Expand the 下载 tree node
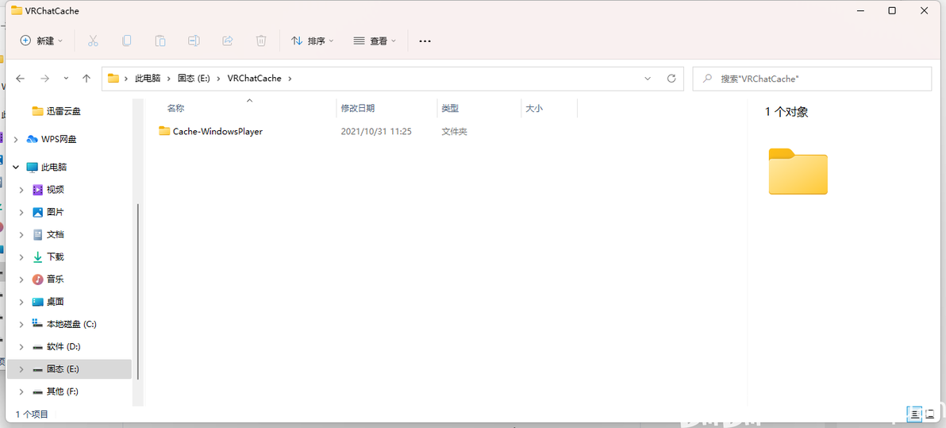946x428 pixels. (x=21, y=256)
